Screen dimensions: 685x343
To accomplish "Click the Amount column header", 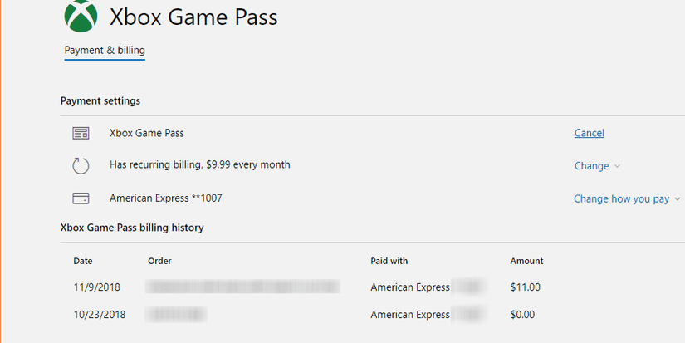I will point(526,261).
